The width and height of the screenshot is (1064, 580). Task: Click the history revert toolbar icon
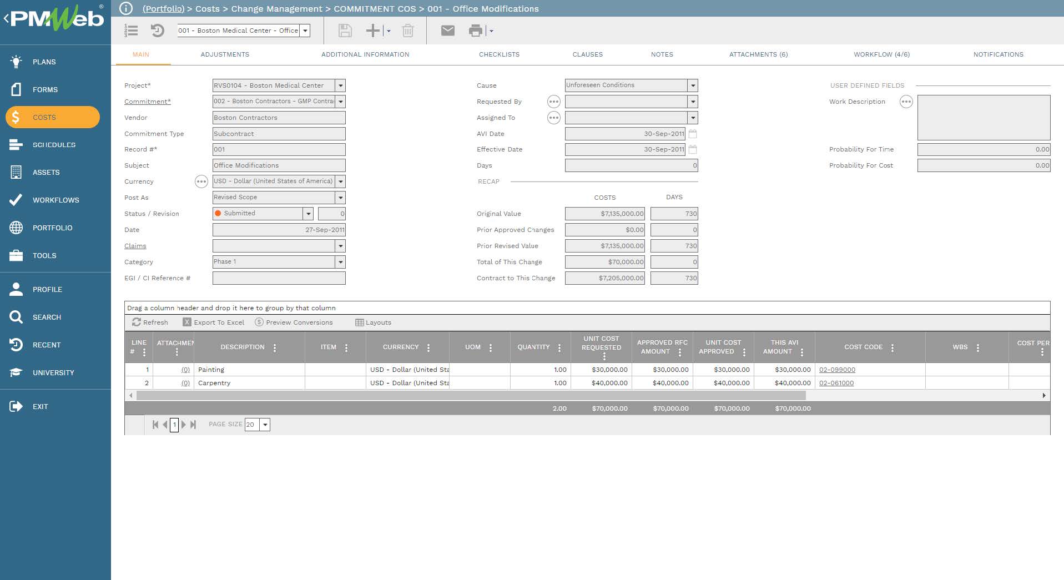pyautogui.click(x=158, y=31)
